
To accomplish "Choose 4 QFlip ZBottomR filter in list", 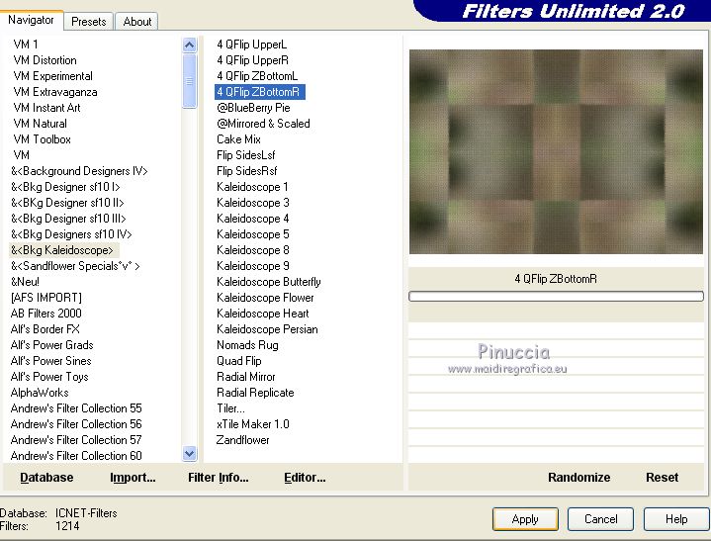I will pos(259,92).
